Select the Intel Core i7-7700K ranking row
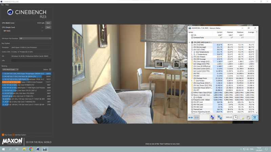271x152 pixels. pos(26,96)
